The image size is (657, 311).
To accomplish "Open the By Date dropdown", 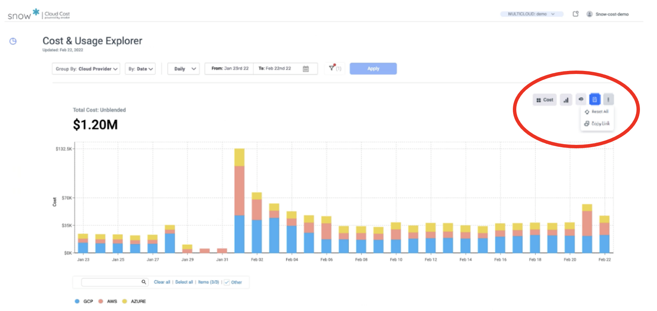I will click(140, 69).
